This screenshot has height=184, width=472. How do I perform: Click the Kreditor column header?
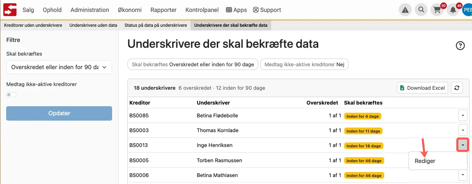[x=140, y=103]
